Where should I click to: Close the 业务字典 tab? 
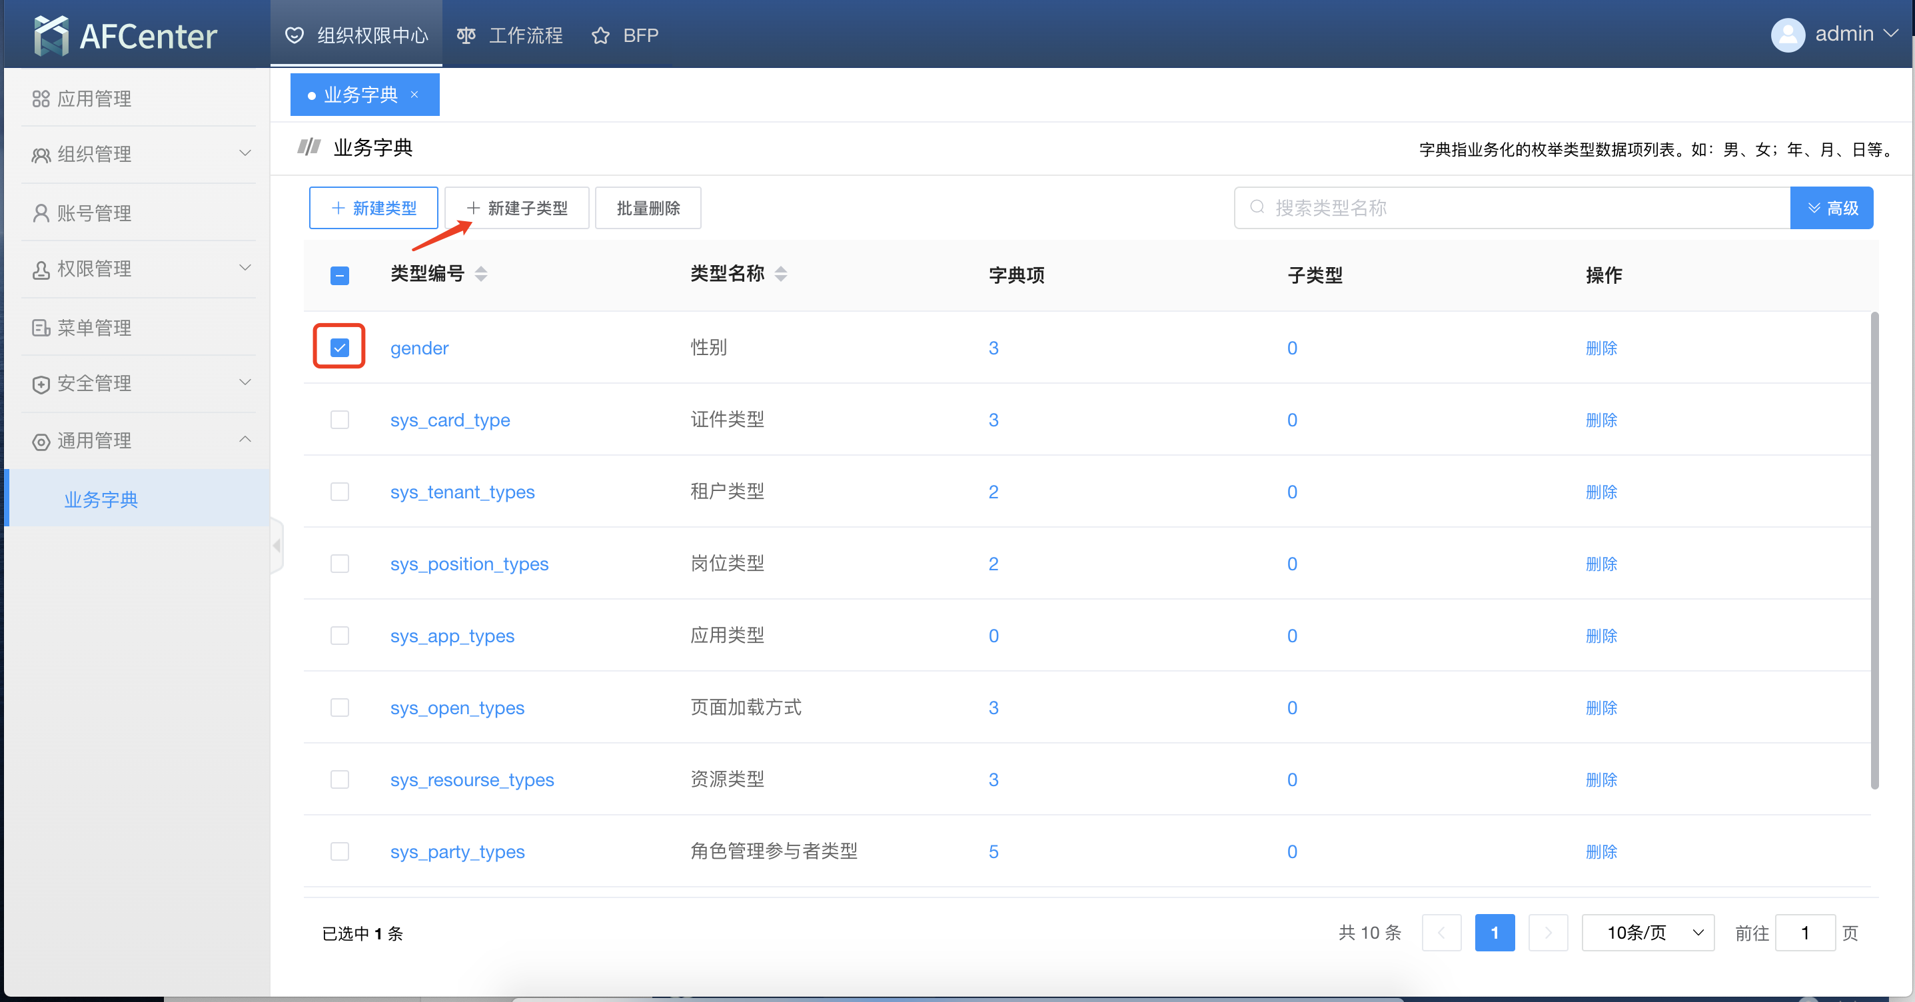tap(415, 95)
